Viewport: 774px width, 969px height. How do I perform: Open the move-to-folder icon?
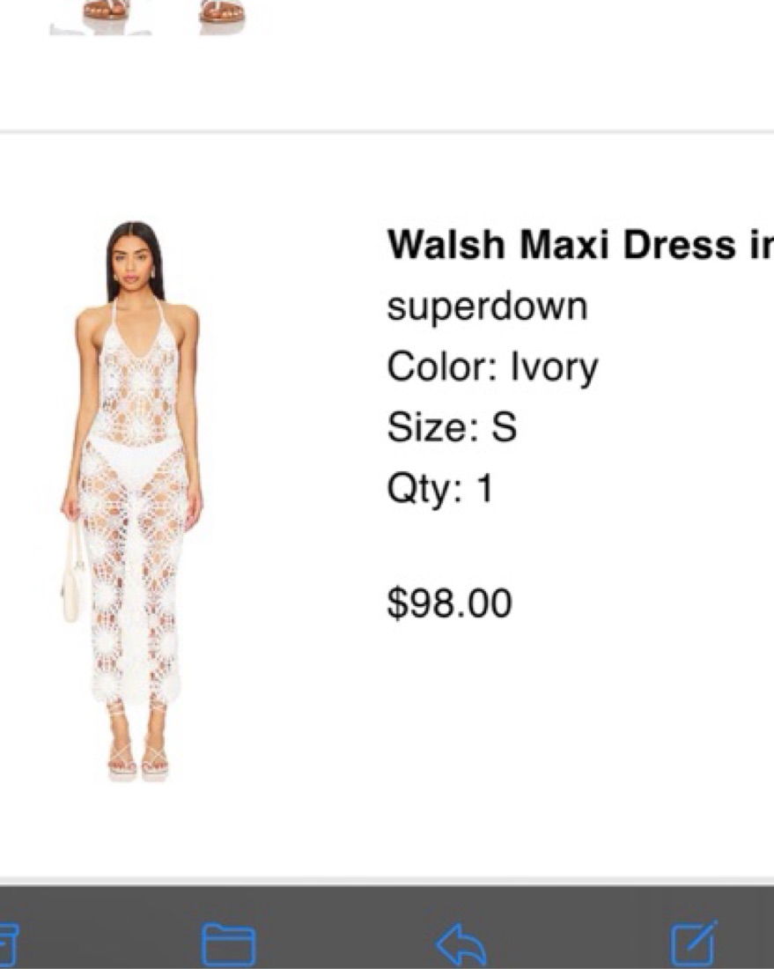(x=229, y=944)
